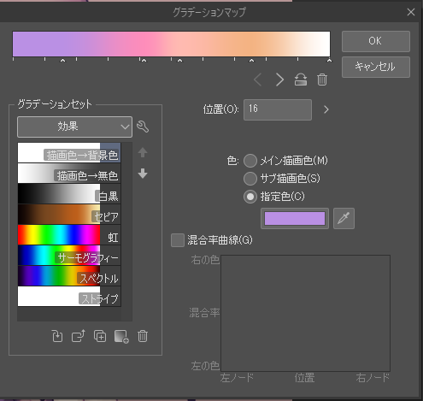
Task: Click the reverse gradient icon
Action: click(x=301, y=80)
